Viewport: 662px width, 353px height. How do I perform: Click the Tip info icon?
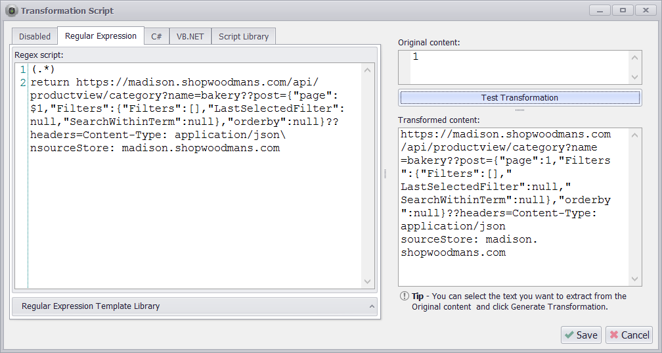click(x=405, y=296)
